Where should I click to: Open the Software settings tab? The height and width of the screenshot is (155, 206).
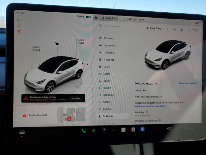click(108, 116)
